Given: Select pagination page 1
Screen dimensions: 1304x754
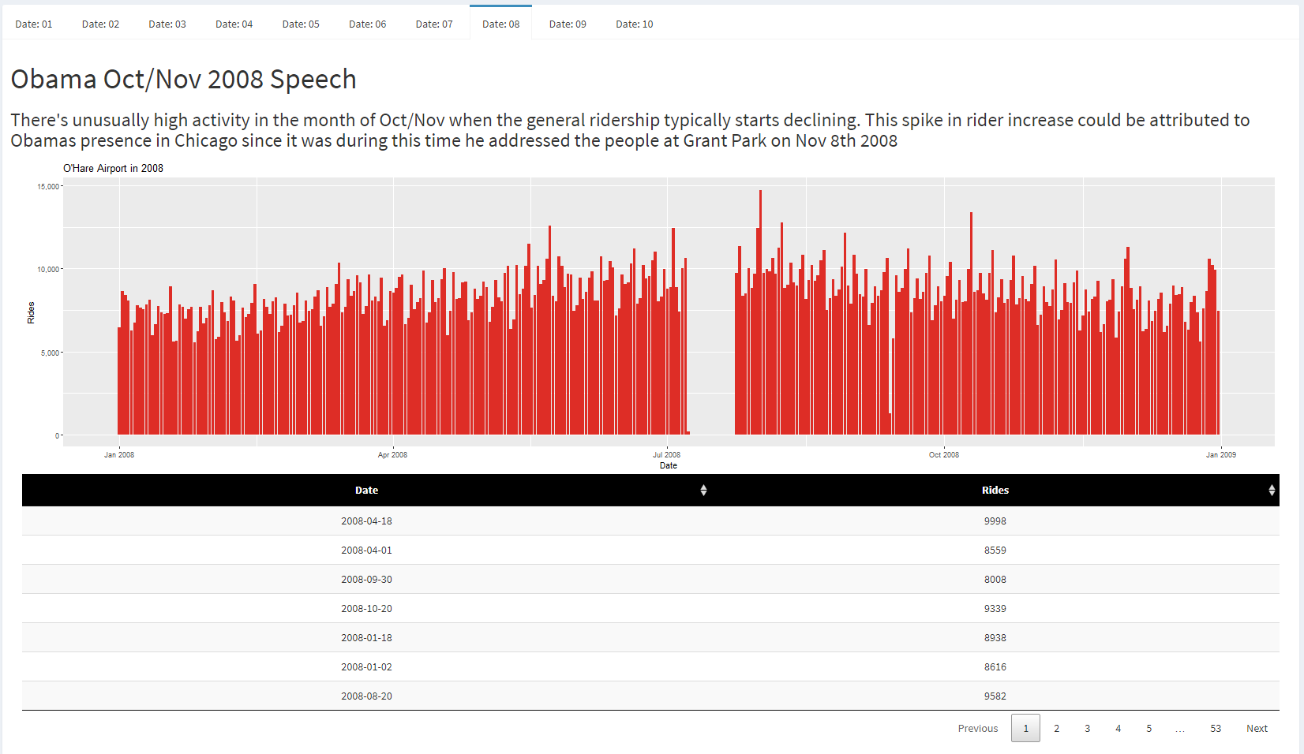Looking at the screenshot, I should pos(1025,728).
